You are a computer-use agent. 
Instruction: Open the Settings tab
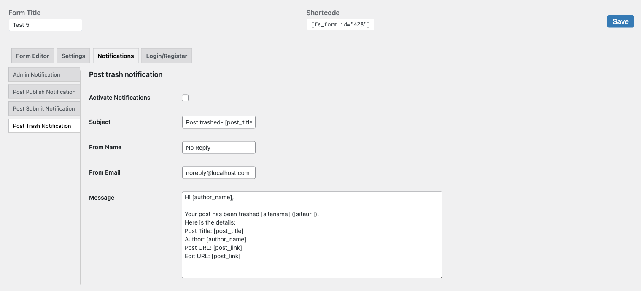73,56
